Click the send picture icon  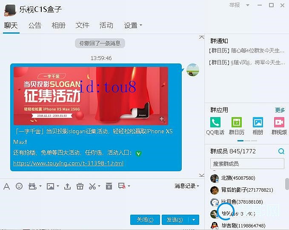[x=50, y=186]
